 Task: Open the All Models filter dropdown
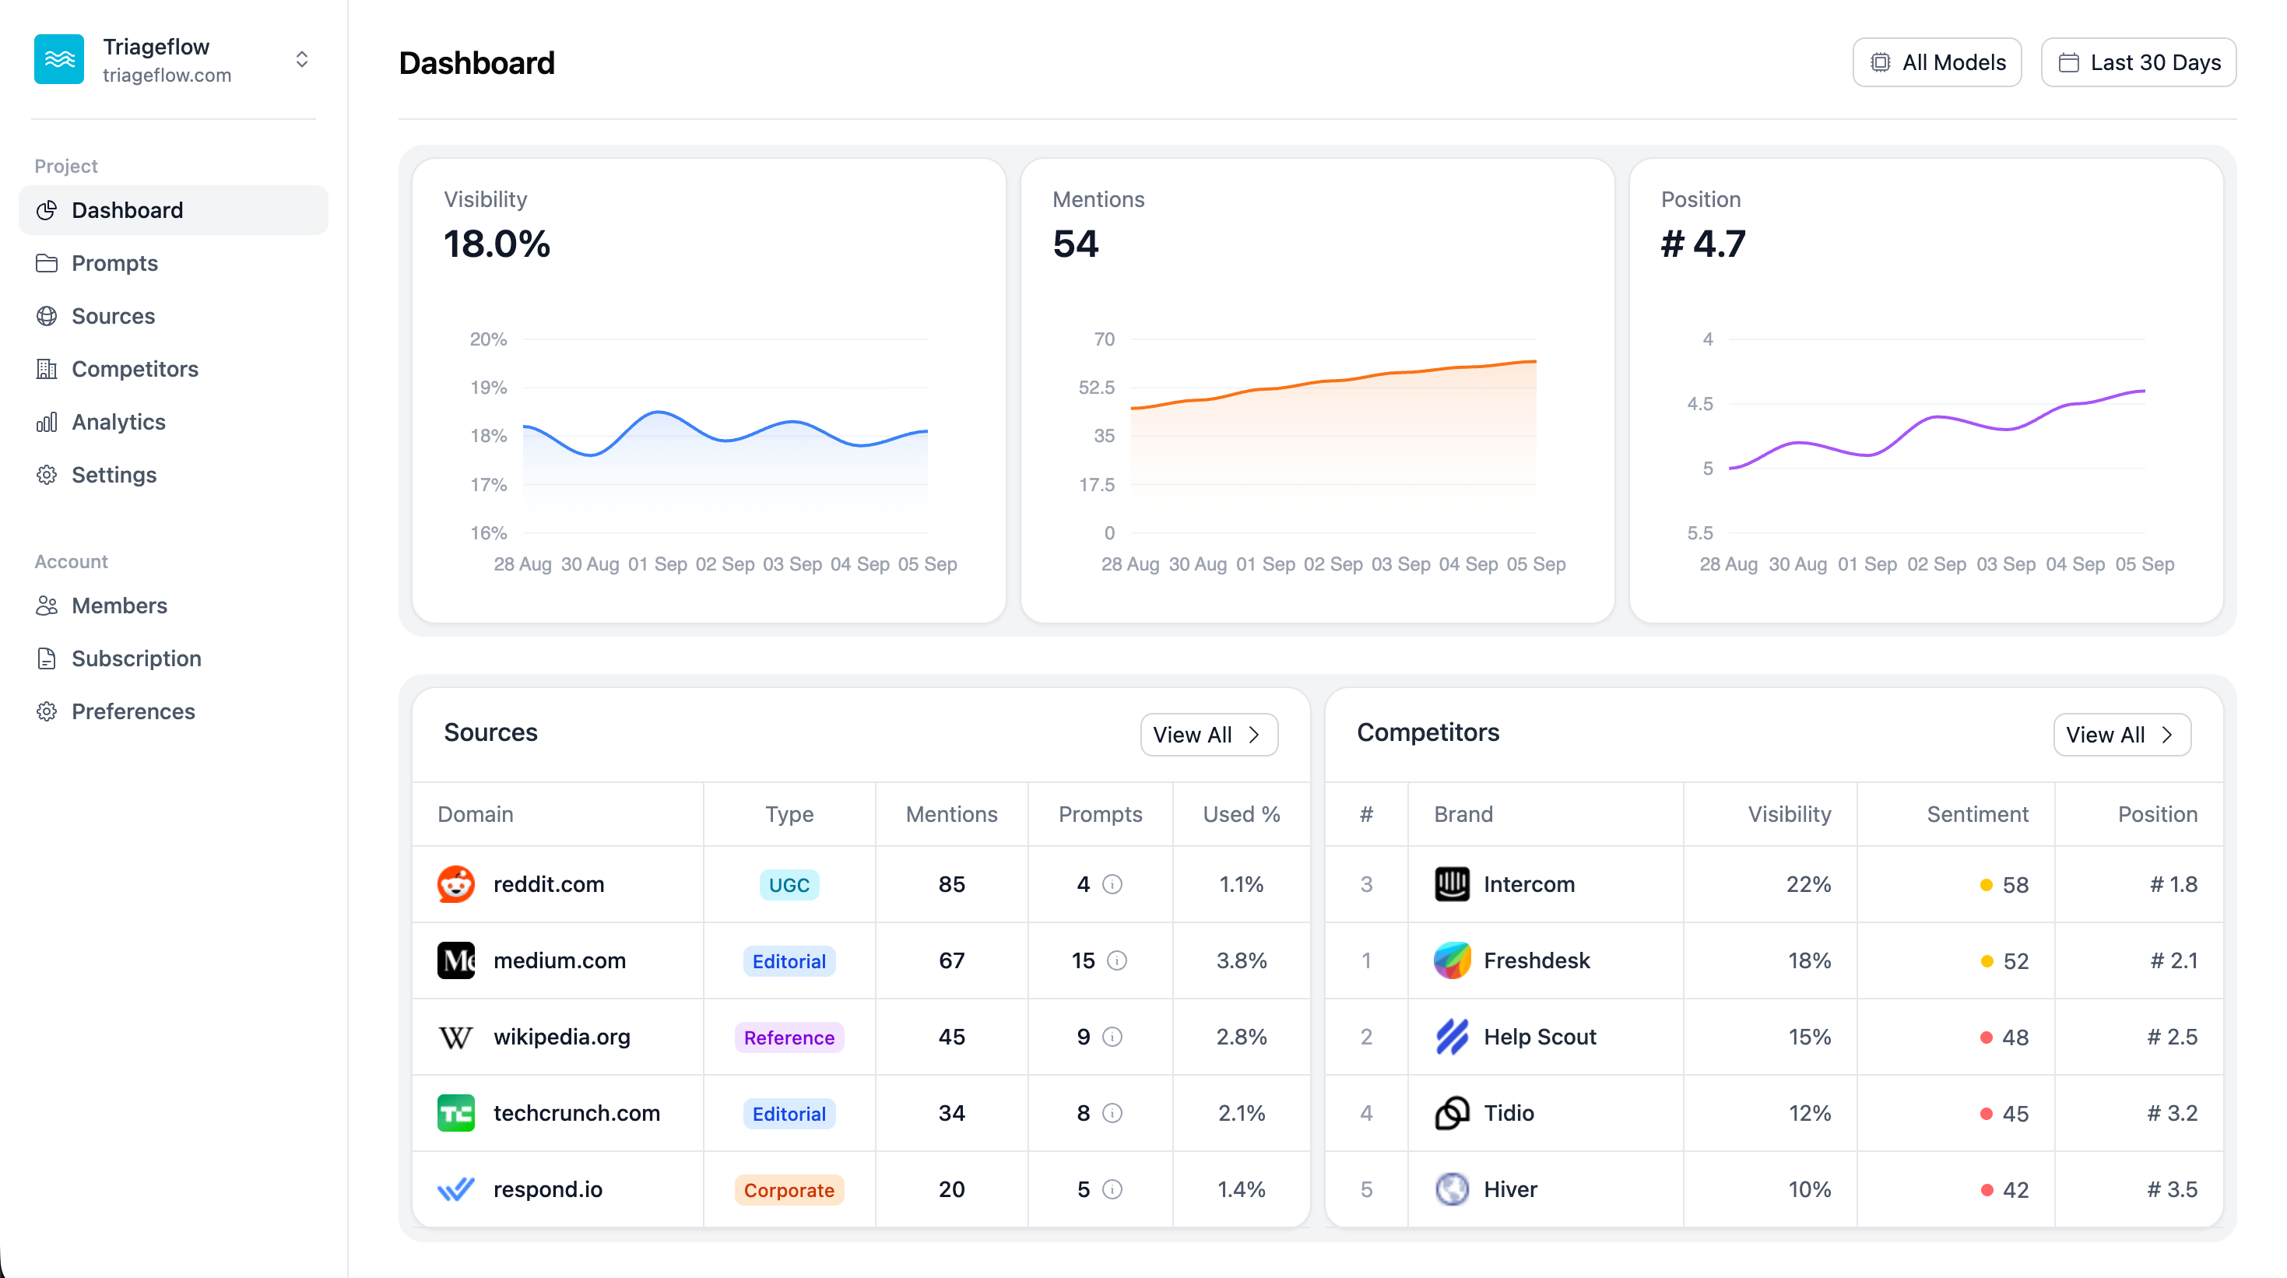coord(1936,62)
